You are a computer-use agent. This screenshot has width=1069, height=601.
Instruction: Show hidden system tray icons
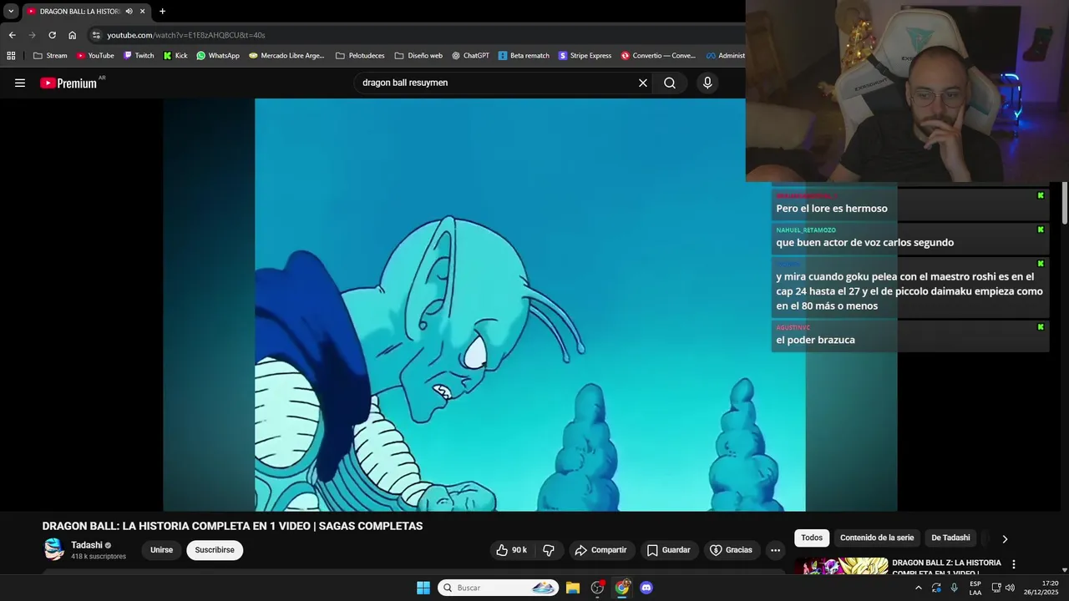[x=919, y=588]
